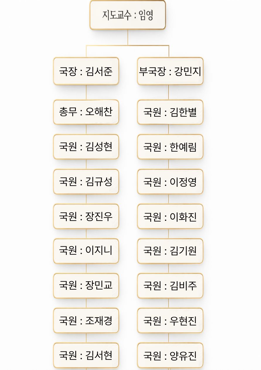Click the 국원 : 김서현 node
Image resolution: width=261 pixels, height=370 pixels.
pyautogui.click(x=86, y=355)
